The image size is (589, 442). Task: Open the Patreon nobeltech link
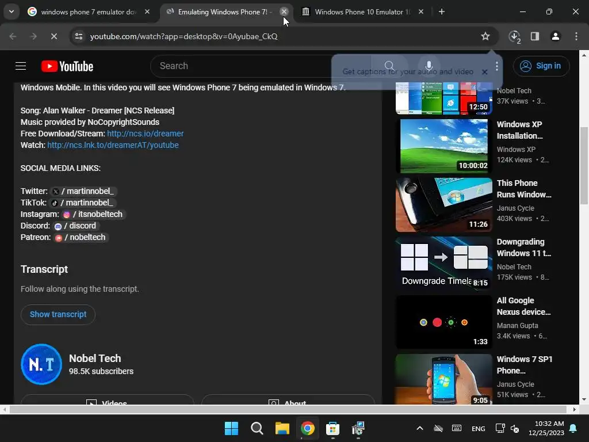pyautogui.click(x=81, y=238)
